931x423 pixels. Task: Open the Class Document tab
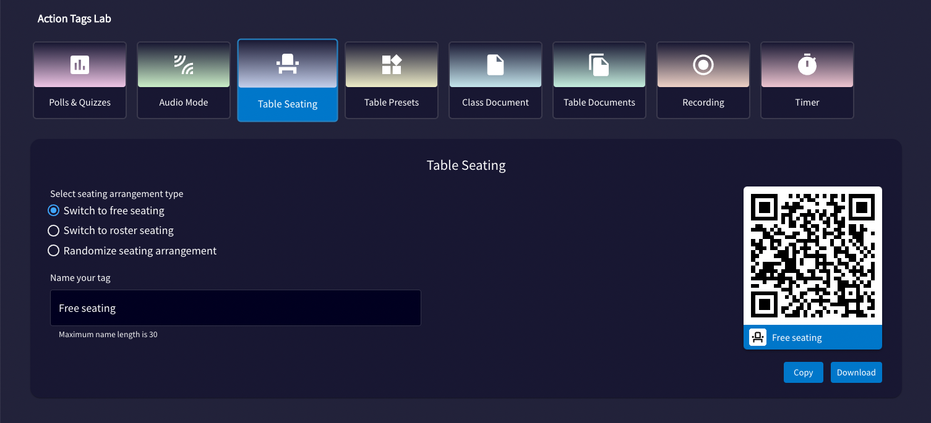point(496,80)
